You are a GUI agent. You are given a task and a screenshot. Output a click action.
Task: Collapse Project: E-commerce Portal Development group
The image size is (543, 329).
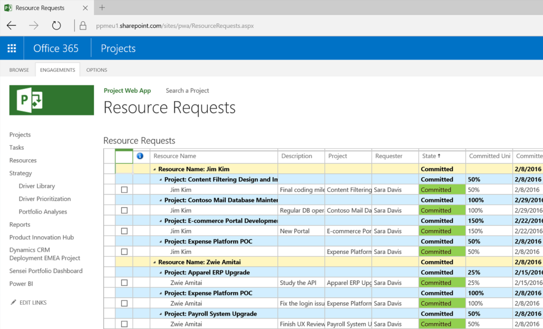pyautogui.click(x=161, y=221)
